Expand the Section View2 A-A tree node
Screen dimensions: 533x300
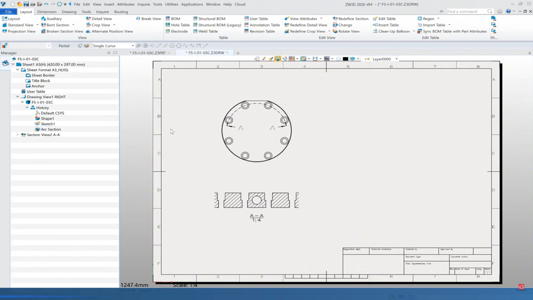(x=17, y=135)
